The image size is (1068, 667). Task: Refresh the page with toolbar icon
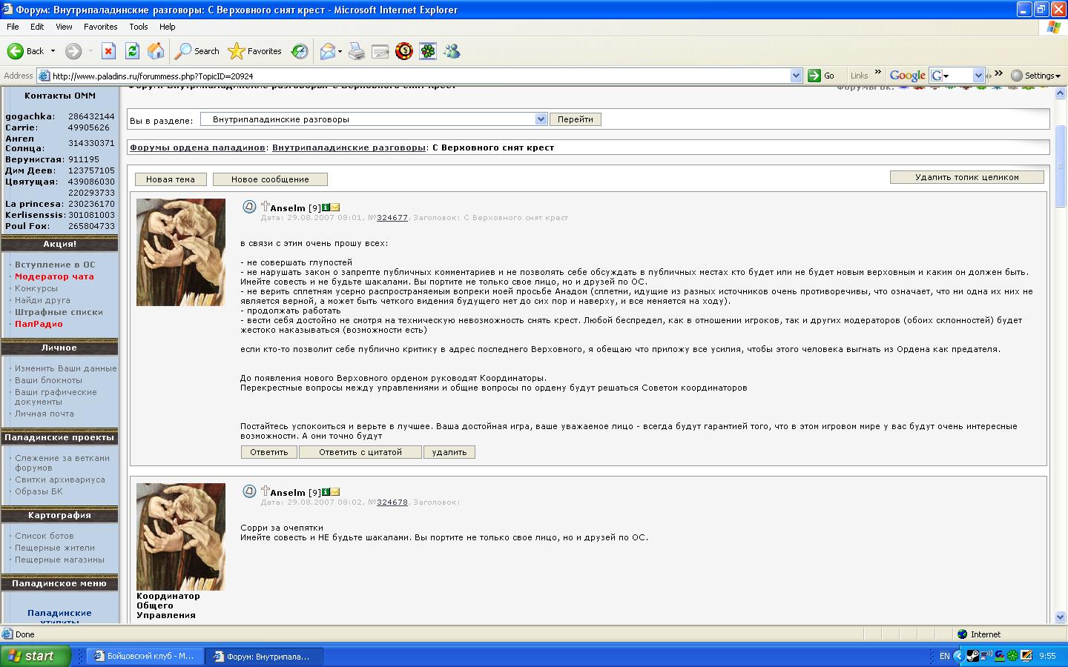132,51
